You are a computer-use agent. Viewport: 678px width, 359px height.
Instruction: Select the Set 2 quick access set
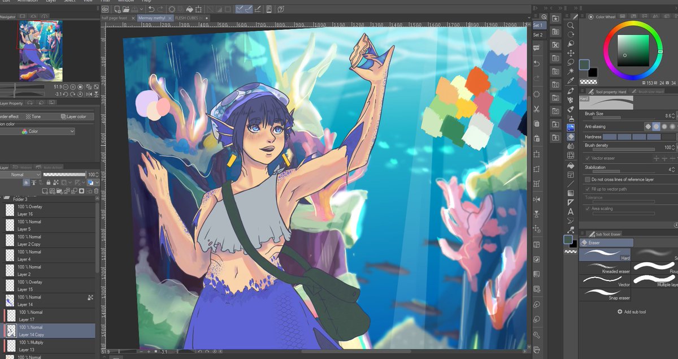pos(538,35)
